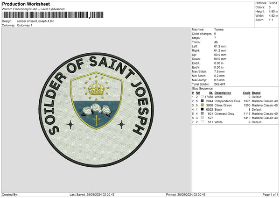Click the embroidery design preview image

tap(96, 110)
